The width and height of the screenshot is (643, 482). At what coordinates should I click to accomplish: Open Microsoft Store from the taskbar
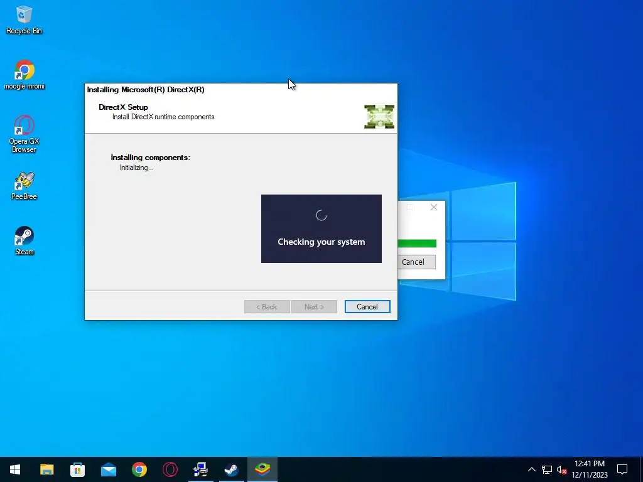tap(77, 469)
